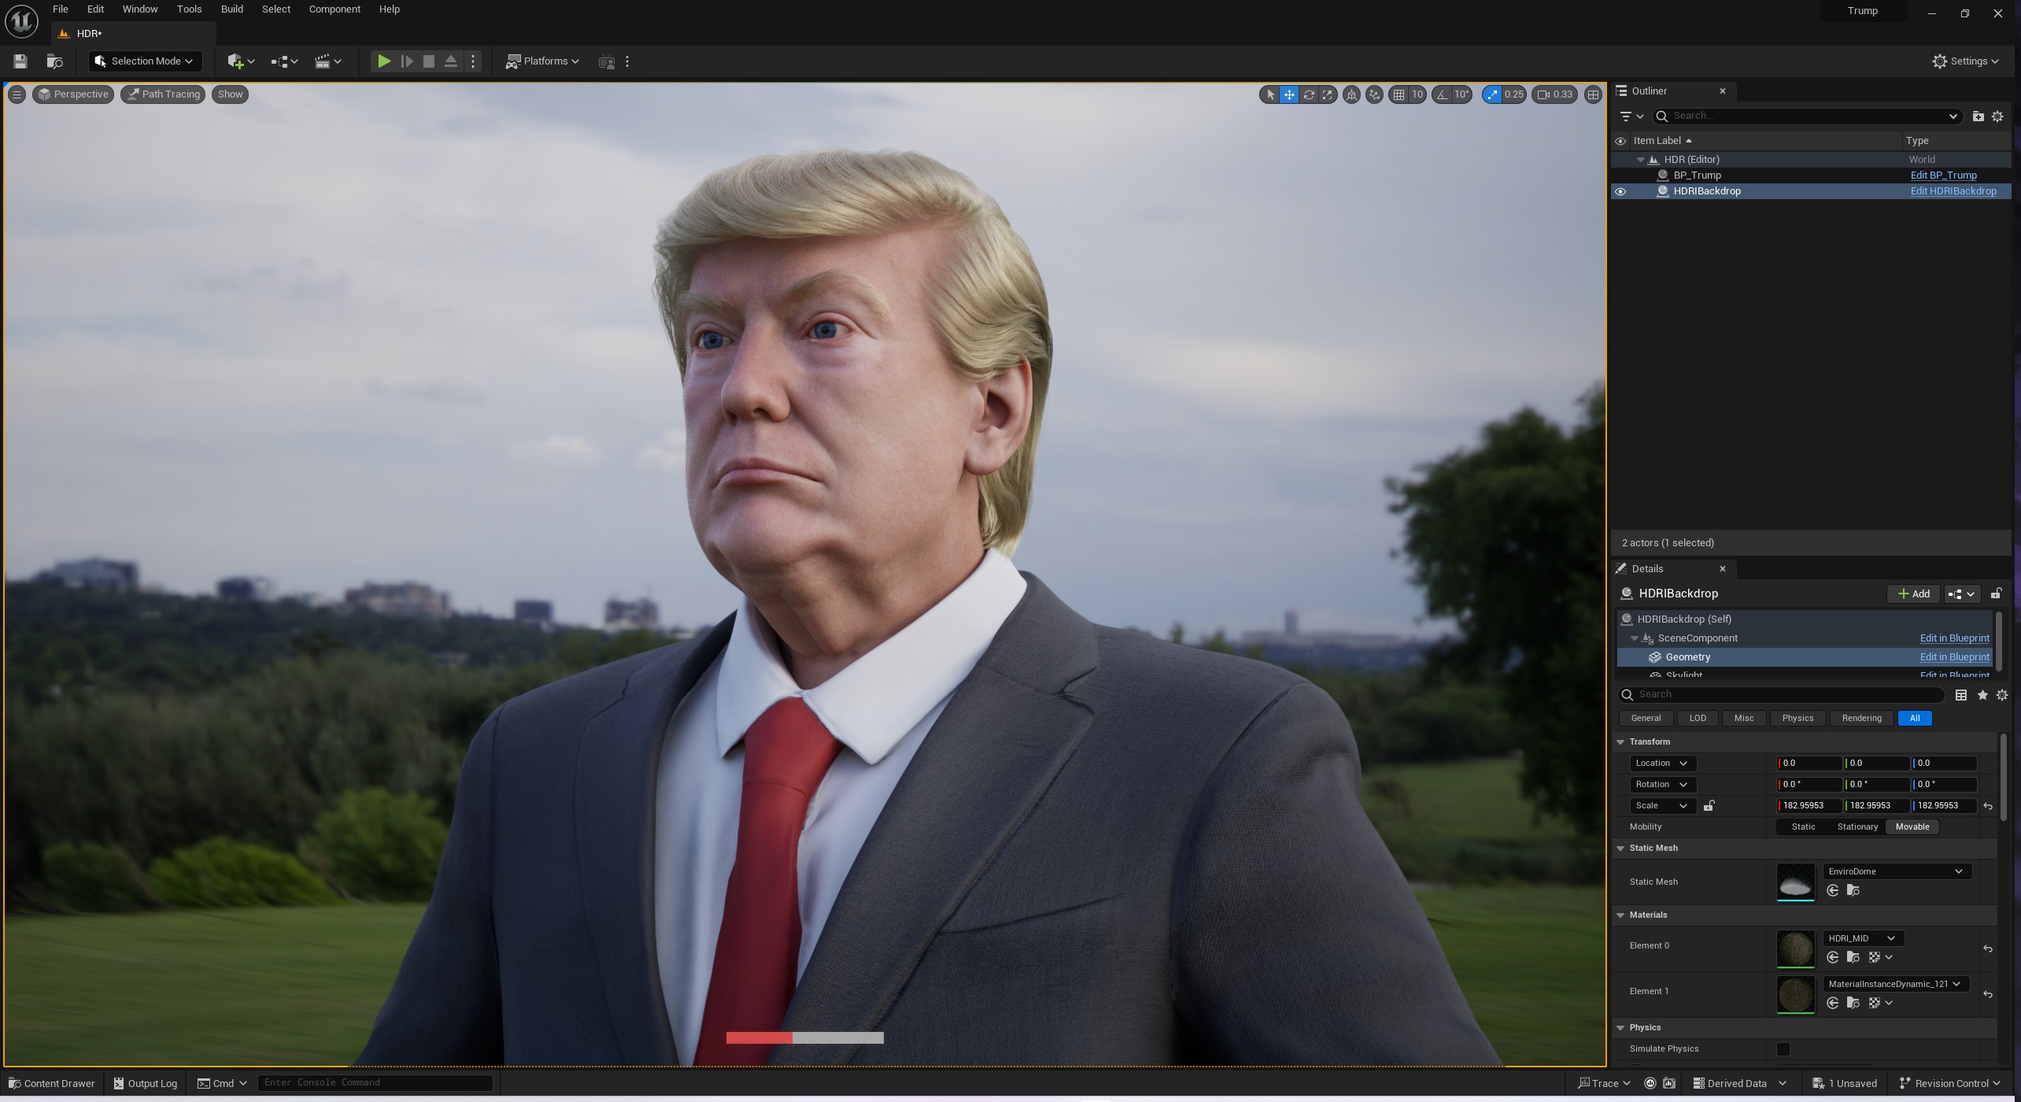Click the Path Tracing view mode button
Screen dimensions: 2021x1102
163,94
